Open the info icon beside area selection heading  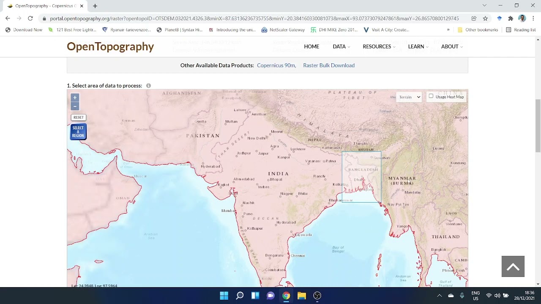tap(148, 86)
